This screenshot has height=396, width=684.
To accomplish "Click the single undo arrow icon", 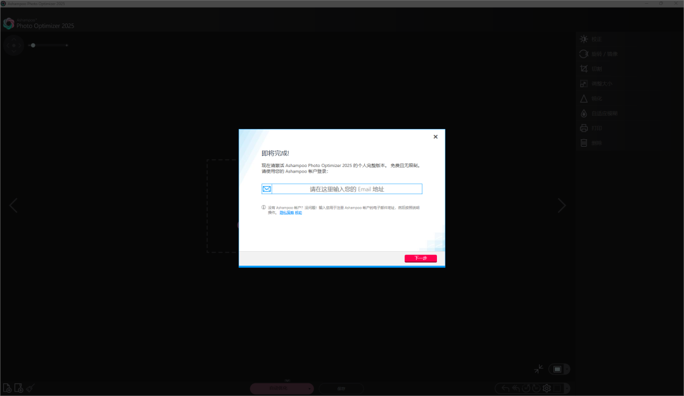I will 505,388.
